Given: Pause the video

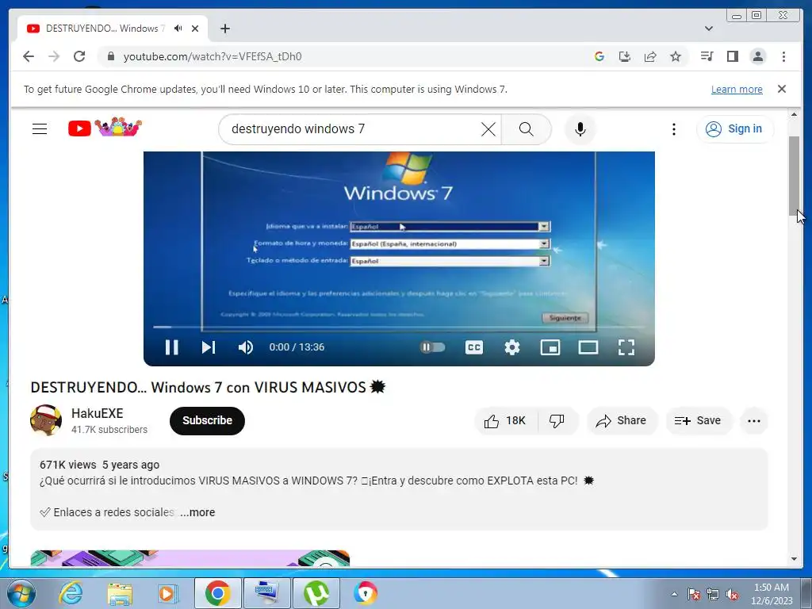Looking at the screenshot, I should (x=171, y=347).
